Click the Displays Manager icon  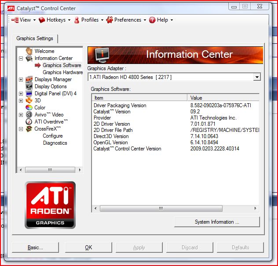(x=29, y=79)
